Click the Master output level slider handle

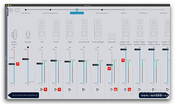tap(12, 64)
